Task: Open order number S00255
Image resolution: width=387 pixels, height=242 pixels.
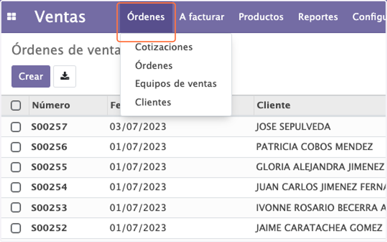Action: point(49,167)
